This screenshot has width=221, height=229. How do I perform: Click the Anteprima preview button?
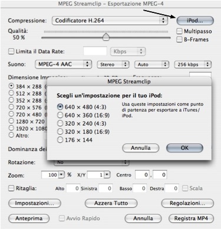click(x=29, y=218)
